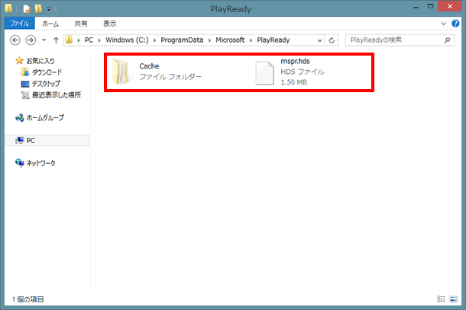Open the title bar folder system icon
This screenshot has height=310, width=466.
(x=8, y=8)
